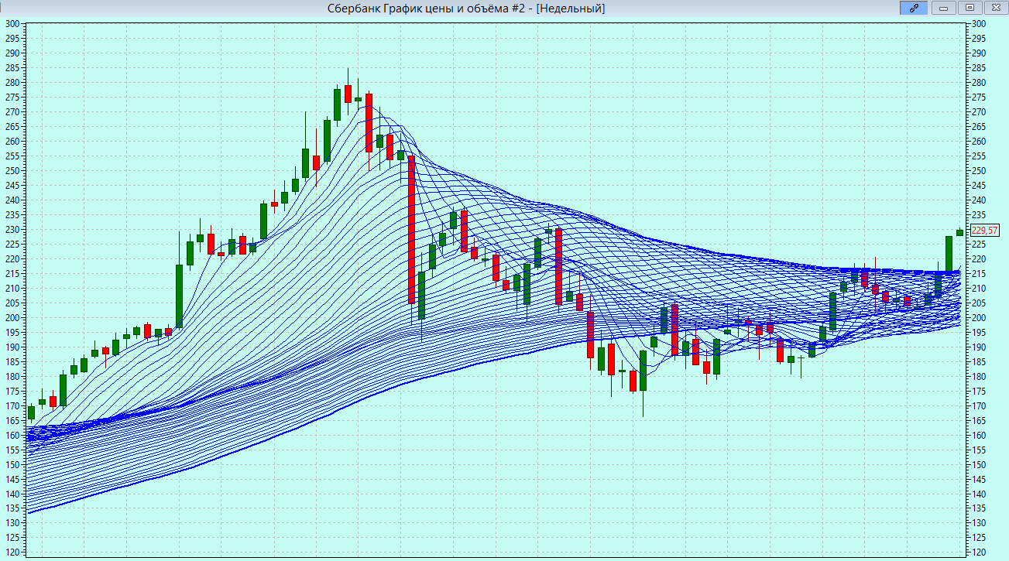
Task: Click the 300 label on the right price axis
Action: 979,24
